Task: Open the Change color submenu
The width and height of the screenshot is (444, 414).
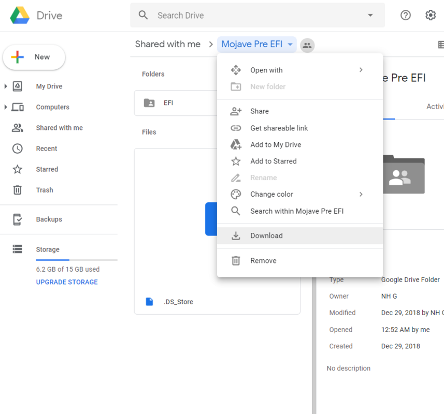Action: tap(271, 194)
